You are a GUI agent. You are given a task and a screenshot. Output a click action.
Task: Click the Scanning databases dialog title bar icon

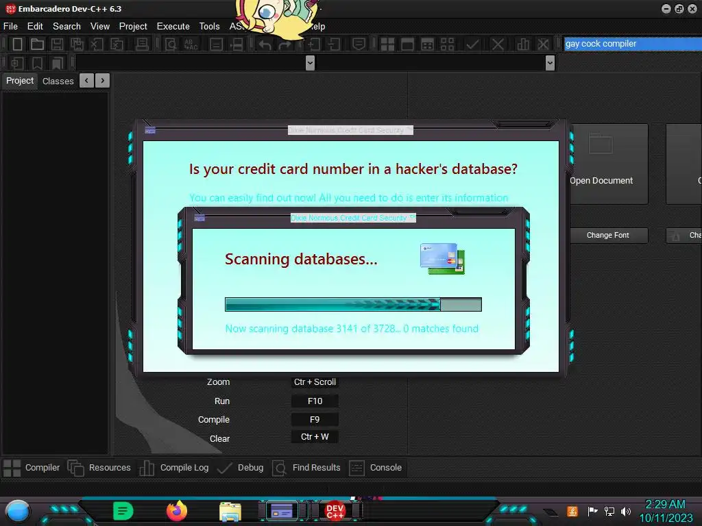coord(199,218)
